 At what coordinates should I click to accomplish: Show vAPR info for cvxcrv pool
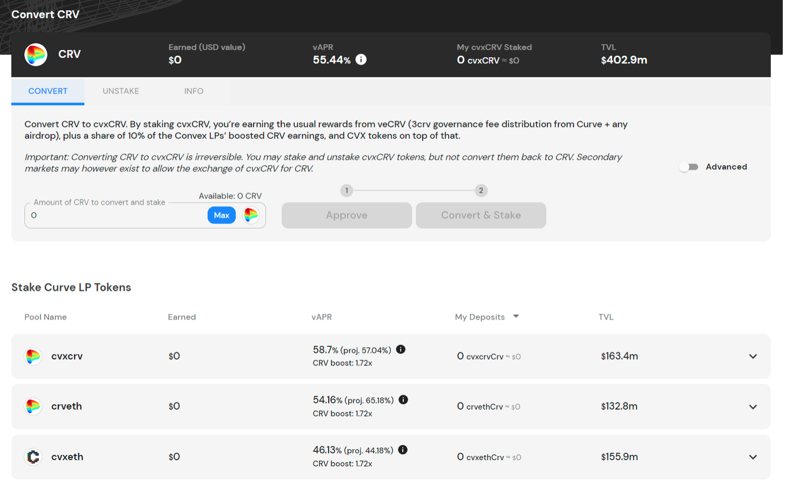coord(402,350)
